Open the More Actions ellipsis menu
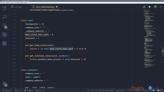 [x=161, y=7]
